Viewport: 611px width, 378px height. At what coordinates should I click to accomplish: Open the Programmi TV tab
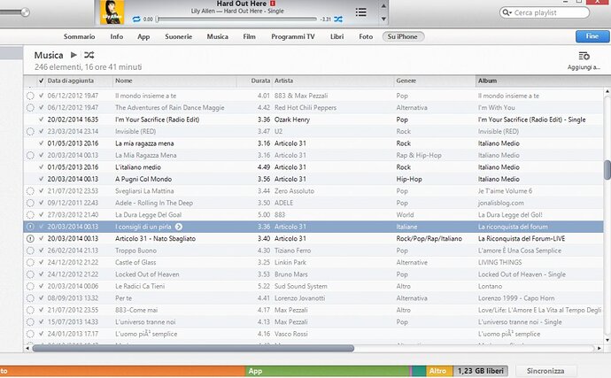[x=292, y=36]
